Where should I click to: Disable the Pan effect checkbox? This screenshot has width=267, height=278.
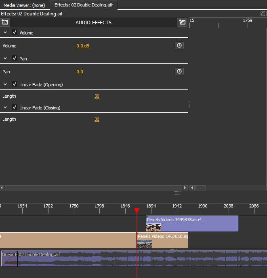(x=15, y=58)
